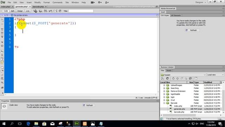Switch to Code view
The width and height of the screenshot is (225, 127).
pos(6,11)
